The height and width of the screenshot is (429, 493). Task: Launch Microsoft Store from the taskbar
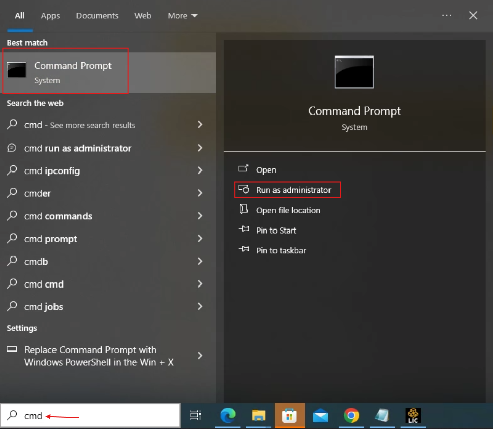pos(289,416)
